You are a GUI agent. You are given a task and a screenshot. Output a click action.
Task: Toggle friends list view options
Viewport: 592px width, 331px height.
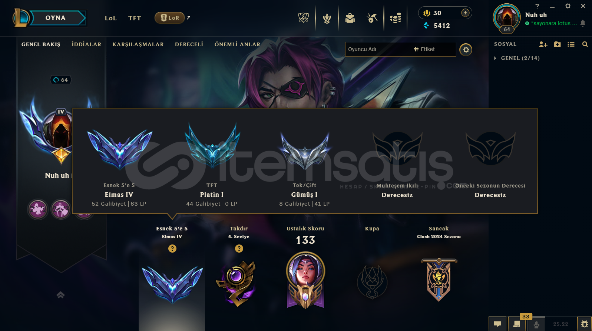(x=571, y=44)
